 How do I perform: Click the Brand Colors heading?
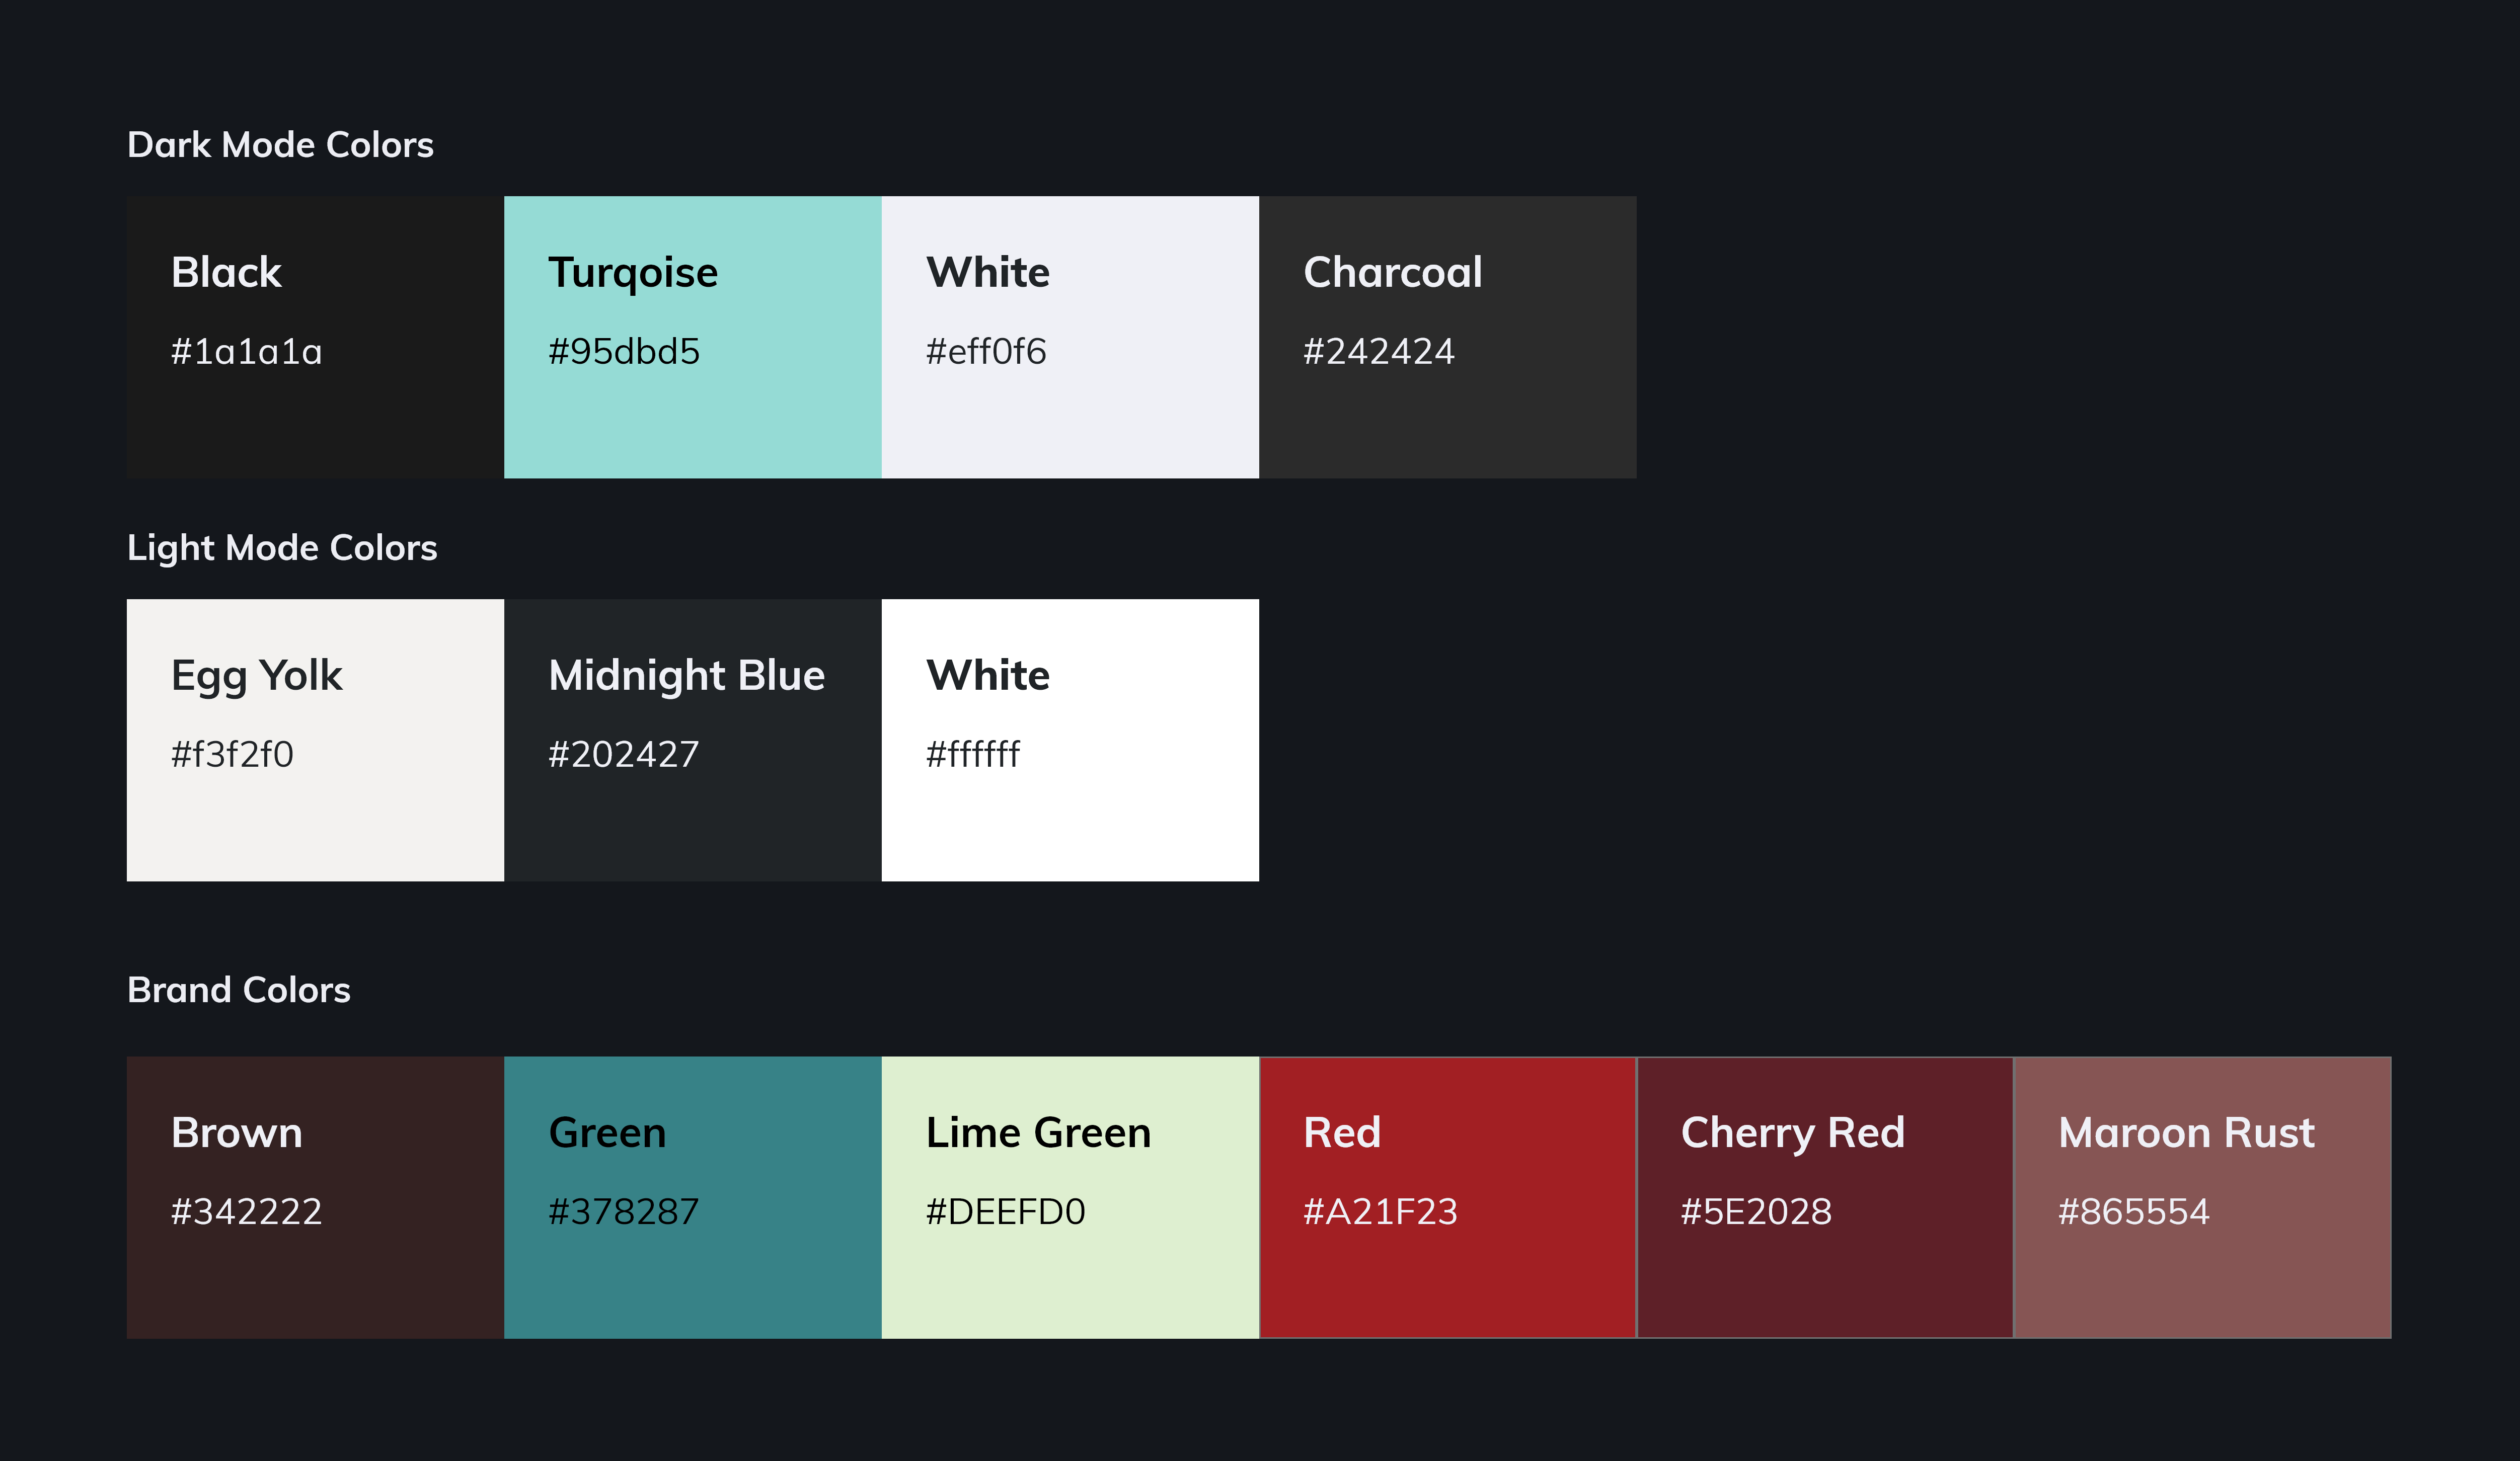click(x=239, y=989)
